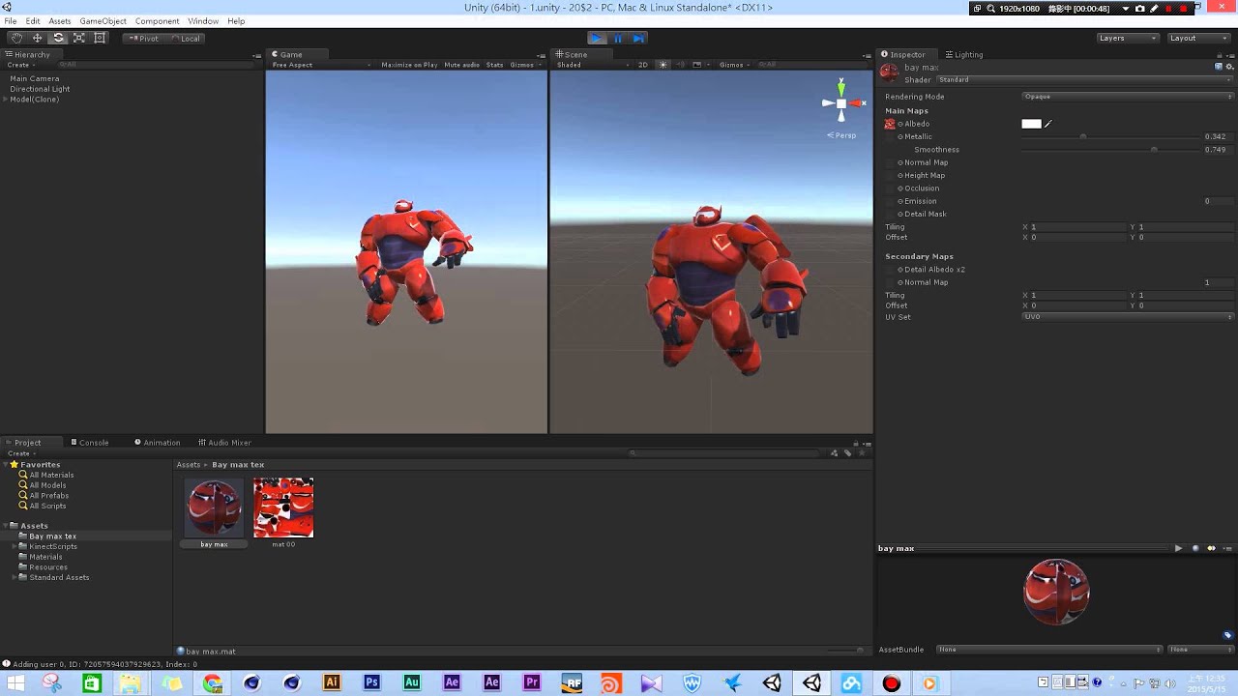
Task: Select the Rect transform tool
Action: (100, 38)
